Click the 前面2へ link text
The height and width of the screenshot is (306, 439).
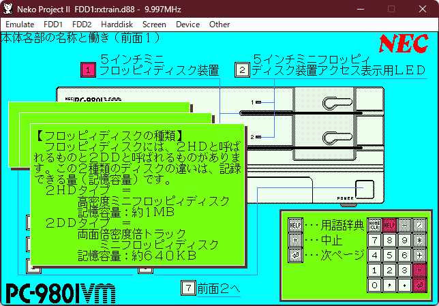[219, 288]
